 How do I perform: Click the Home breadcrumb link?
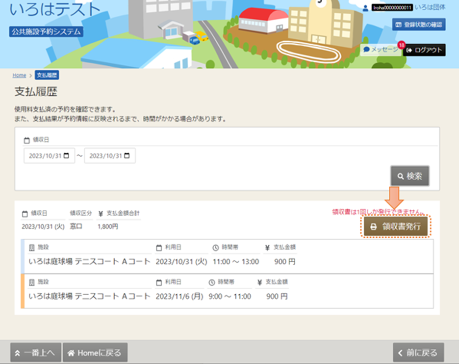pyautogui.click(x=20, y=75)
